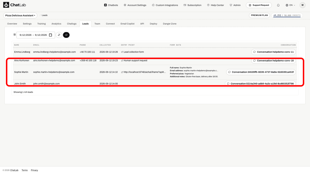
Task: Click the refresh leads icon button
Action: 59,35
